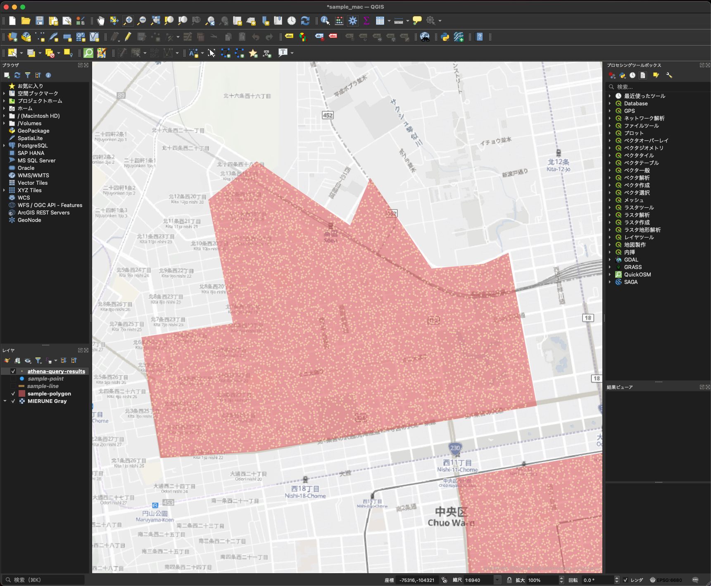Click Toggle Editing pencil icon
This screenshot has width=711, height=586.
coord(128,37)
